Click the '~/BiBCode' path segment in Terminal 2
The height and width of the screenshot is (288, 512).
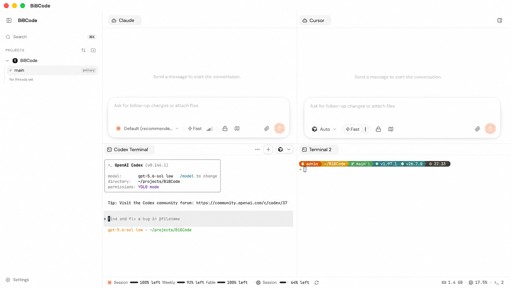(x=334, y=164)
